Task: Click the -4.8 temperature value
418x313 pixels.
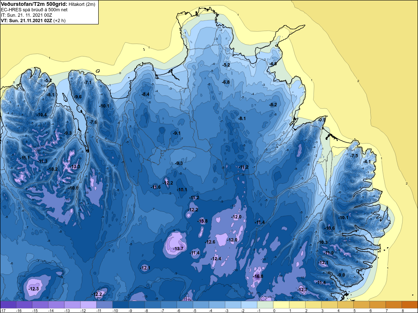Action: 273,64
